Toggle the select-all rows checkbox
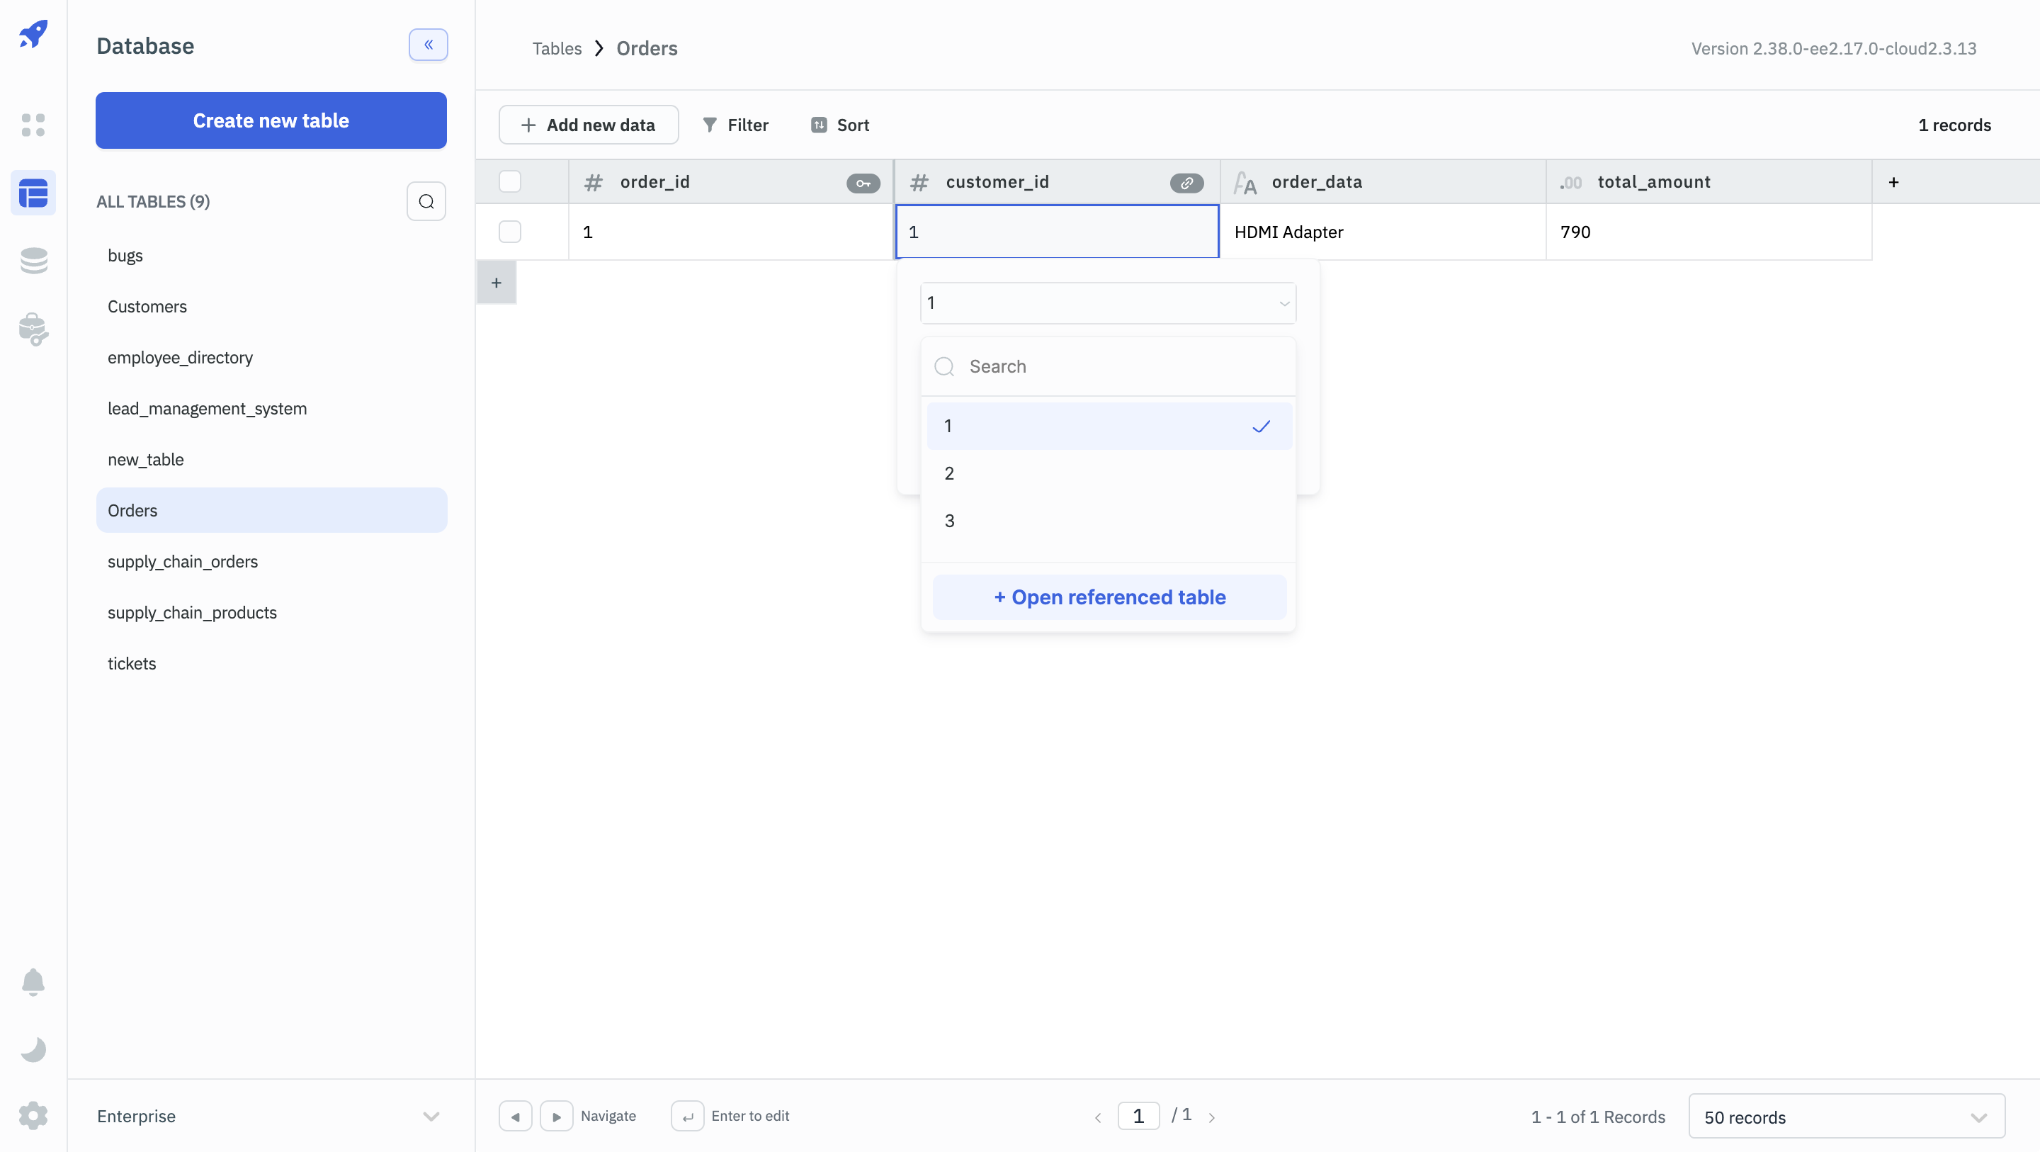 (x=510, y=181)
